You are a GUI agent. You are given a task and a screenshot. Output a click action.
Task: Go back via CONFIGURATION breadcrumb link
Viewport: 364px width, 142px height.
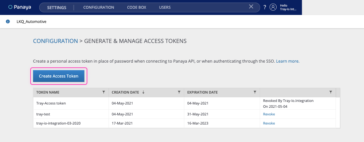coord(55,41)
